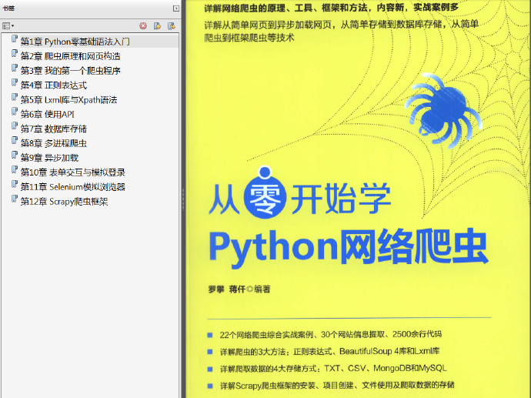This screenshot has width=531, height=398.
Task: Open bookmark 第6章 使用API
Action: 48,114
